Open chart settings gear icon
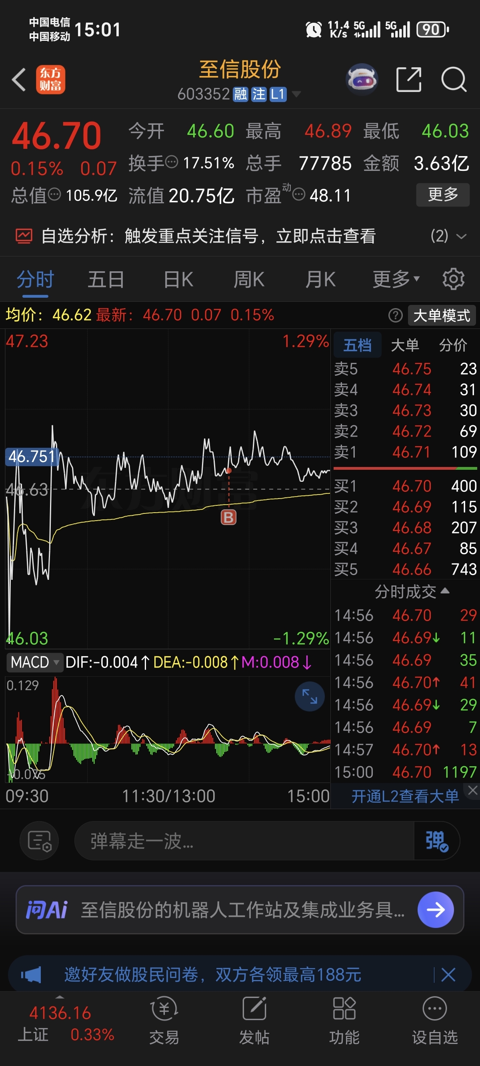Viewport: 480px width, 1066px height. 454,279
